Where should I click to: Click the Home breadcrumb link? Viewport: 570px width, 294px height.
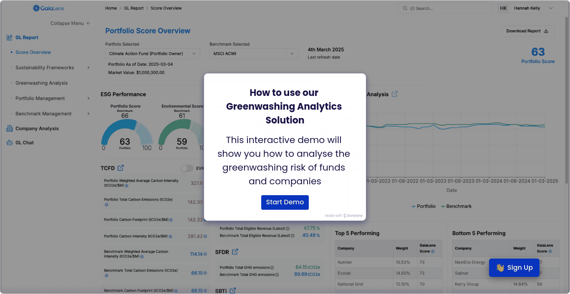click(111, 8)
